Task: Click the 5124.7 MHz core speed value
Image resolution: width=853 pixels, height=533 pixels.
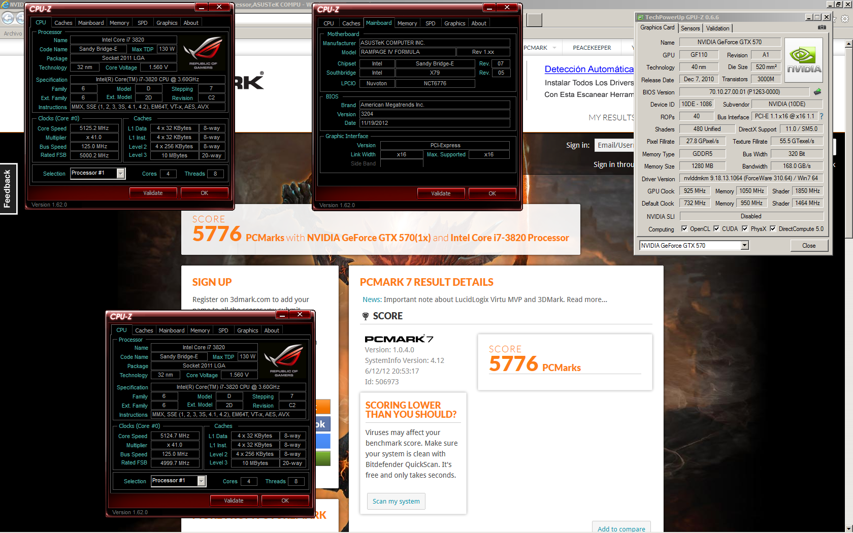Action: 175,436
